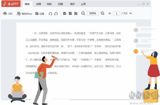Minimize the 金山PDF window
This screenshot has height=105, width=160.
coord(139,4)
